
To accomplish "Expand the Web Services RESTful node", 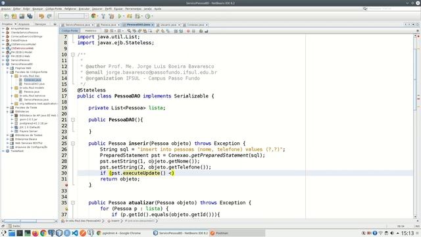I will point(7,144).
